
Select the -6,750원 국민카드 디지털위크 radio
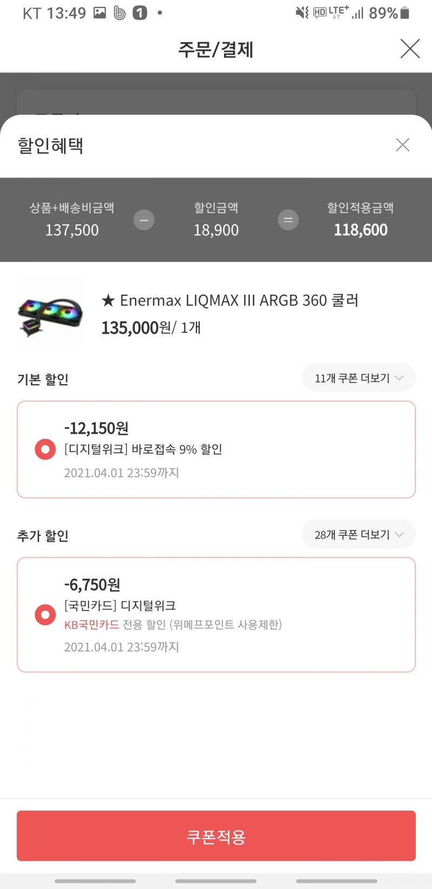pos(45,615)
